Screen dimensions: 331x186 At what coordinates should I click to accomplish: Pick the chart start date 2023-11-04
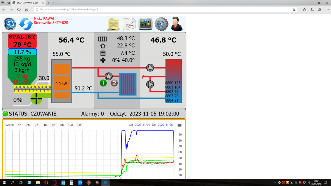(x=142, y=125)
